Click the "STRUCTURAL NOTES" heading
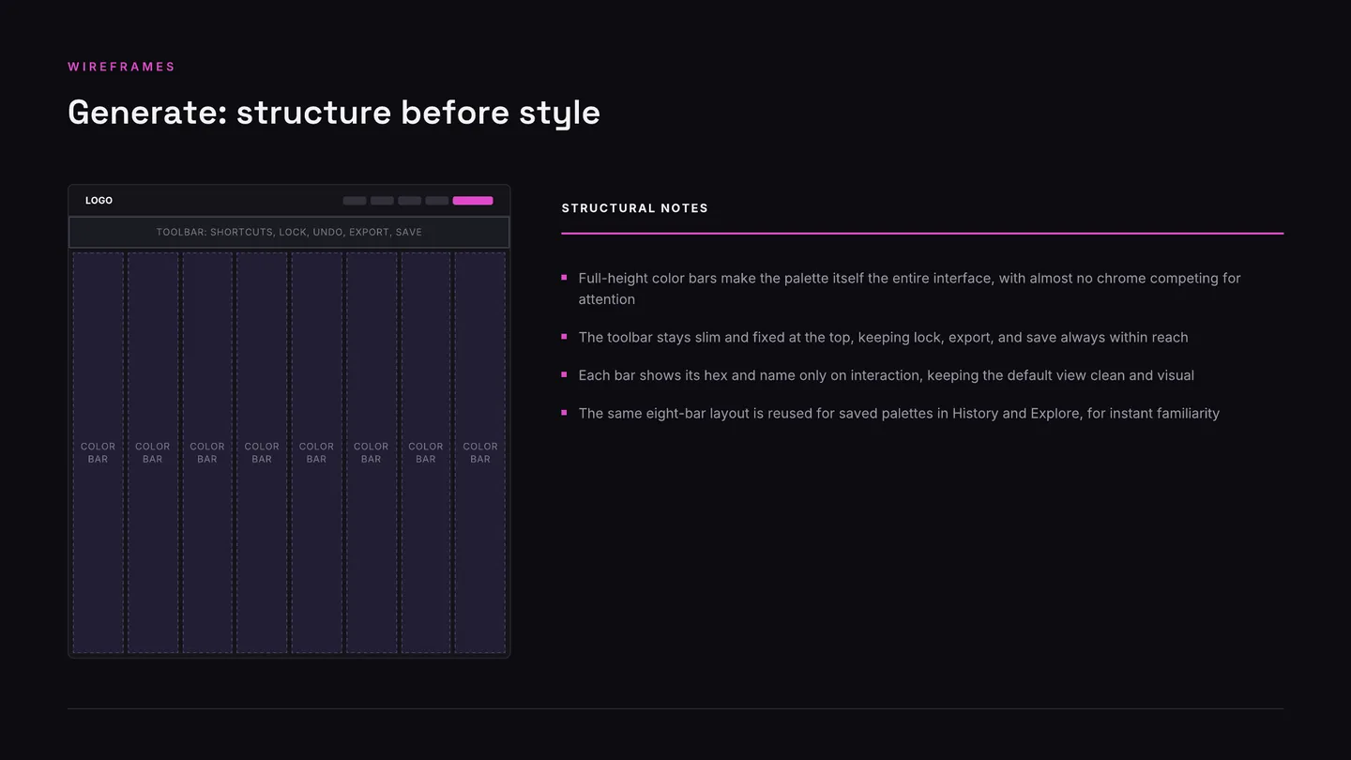Viewport: 1351px width, 760px height. click(635, 208)
